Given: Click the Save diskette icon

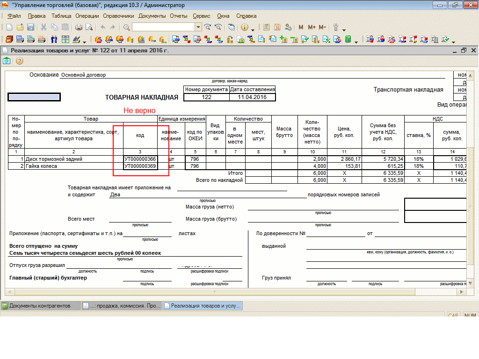Looking at the screenshot, I should (x=30, y=27).
